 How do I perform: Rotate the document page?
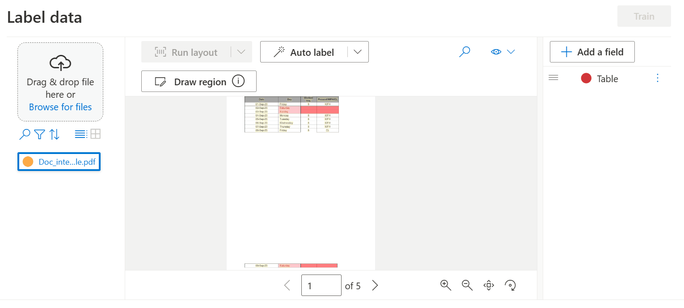click(x=510, y=285)
